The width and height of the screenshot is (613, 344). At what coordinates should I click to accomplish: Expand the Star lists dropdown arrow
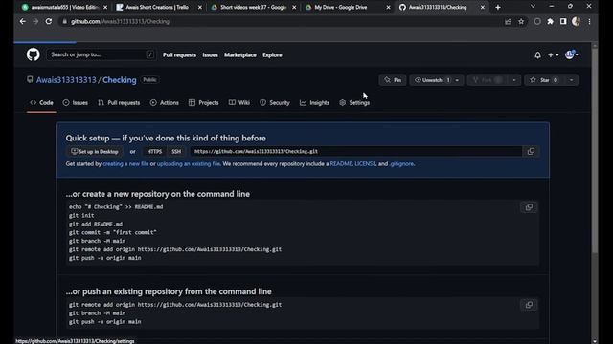pos(571,80)
